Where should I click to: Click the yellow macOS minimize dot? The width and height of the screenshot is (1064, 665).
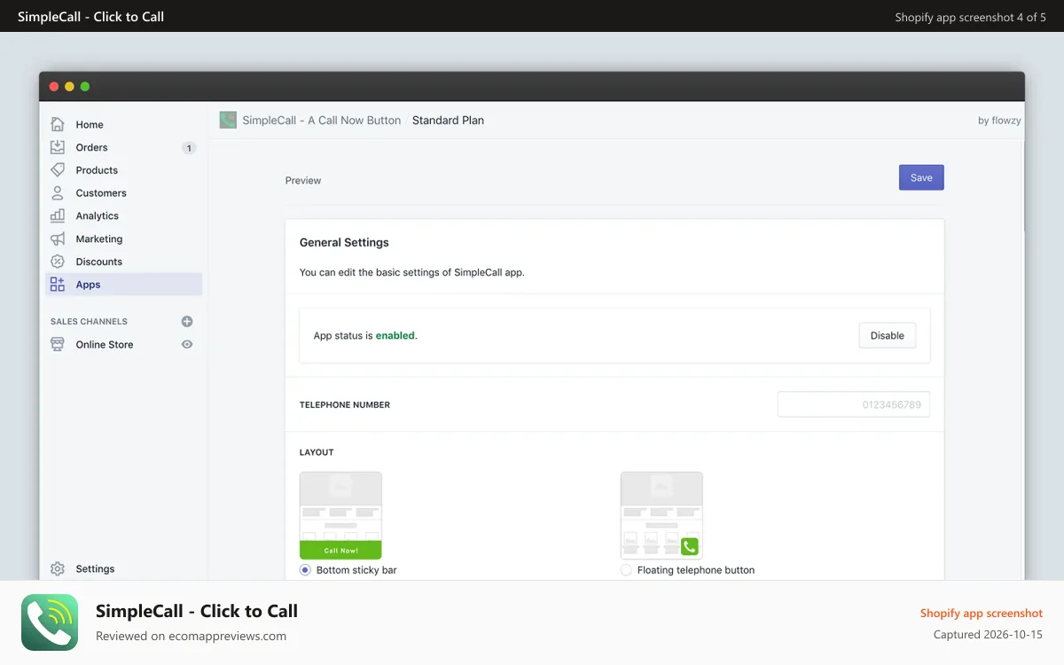(69, 87)
